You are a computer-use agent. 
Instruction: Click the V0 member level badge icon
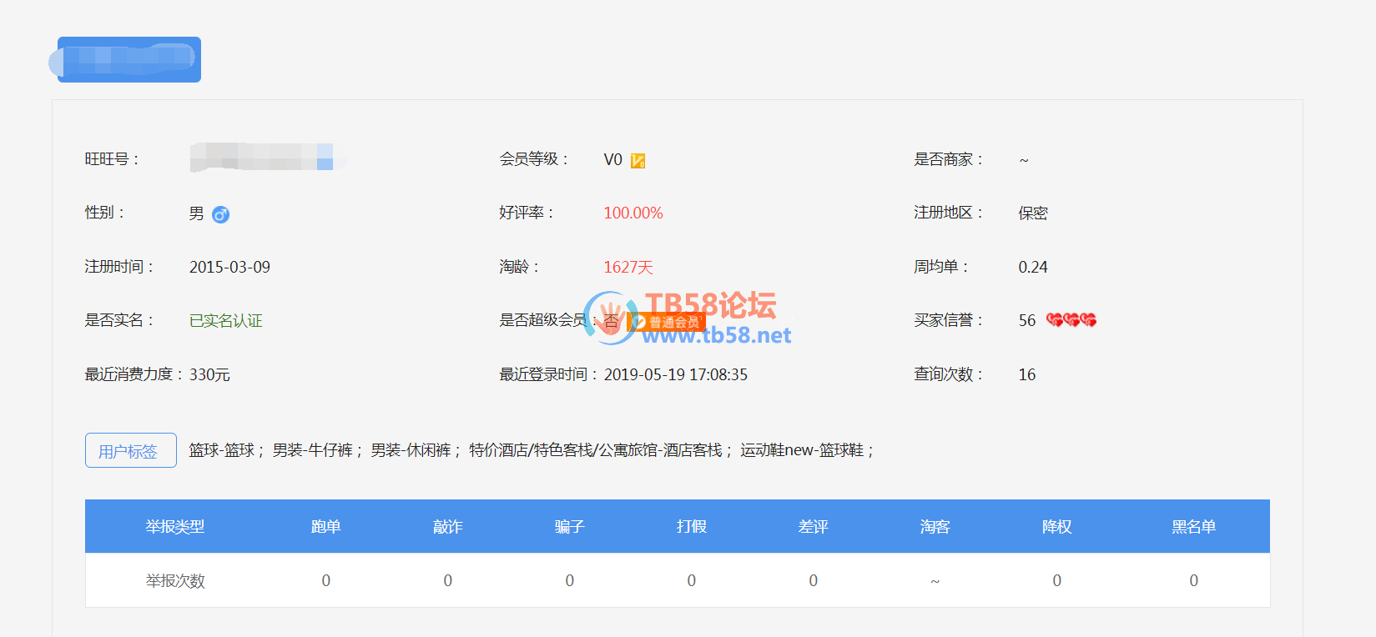pyautogui.click(x=638, y=160)
